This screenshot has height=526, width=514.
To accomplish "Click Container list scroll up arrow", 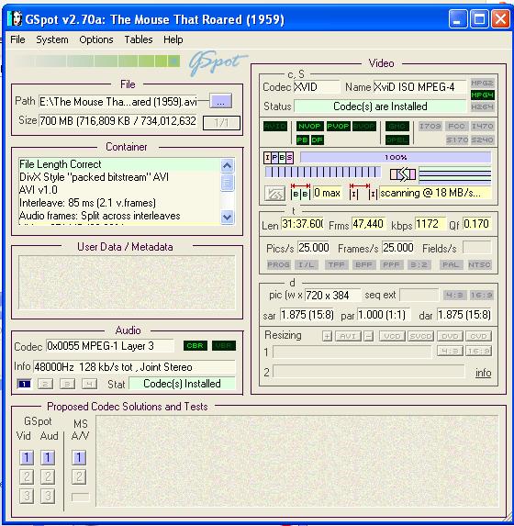I will point(227,166).
